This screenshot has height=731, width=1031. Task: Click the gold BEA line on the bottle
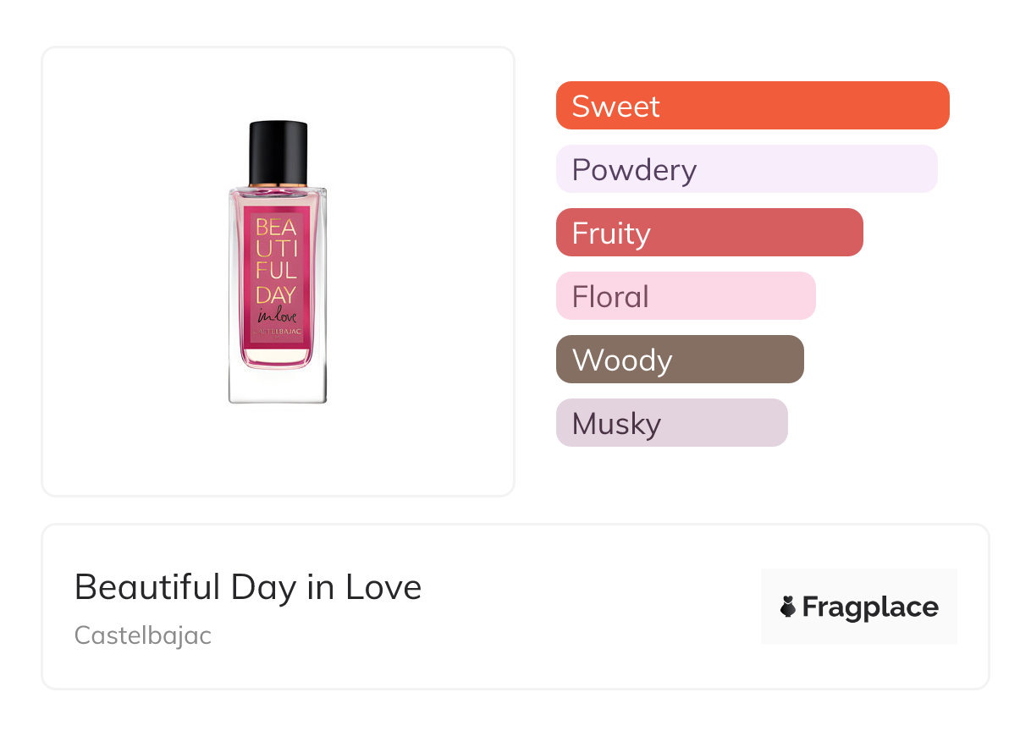pyautogui.click(x=276, y=227)
